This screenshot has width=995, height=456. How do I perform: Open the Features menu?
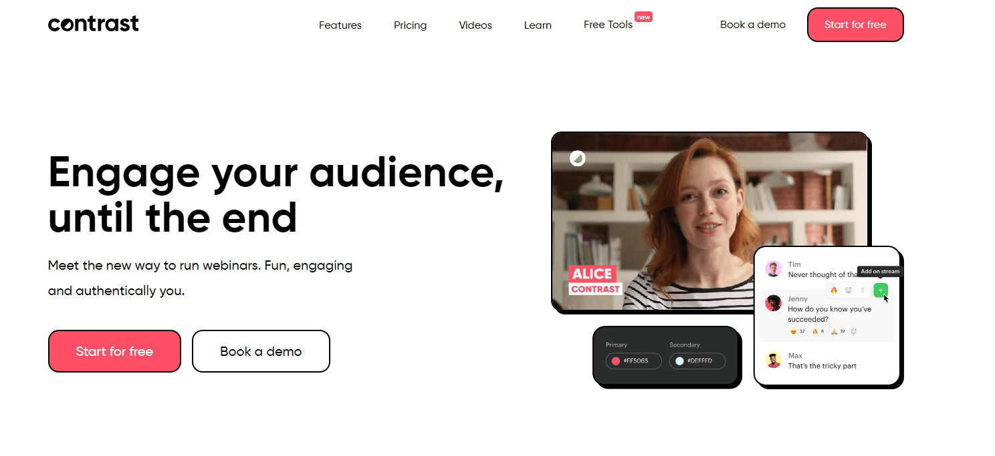340,25
